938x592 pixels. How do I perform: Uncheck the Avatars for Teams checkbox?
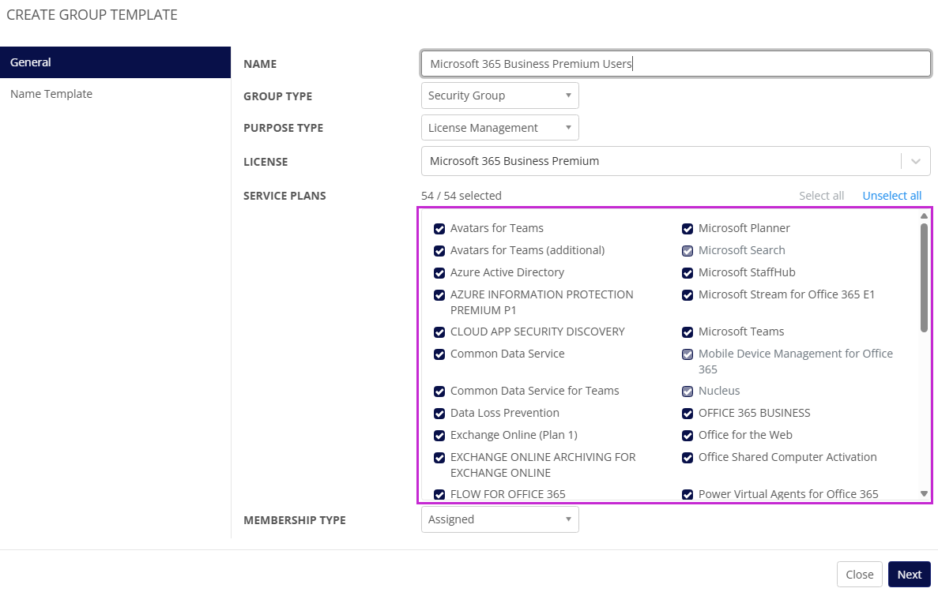439,229
